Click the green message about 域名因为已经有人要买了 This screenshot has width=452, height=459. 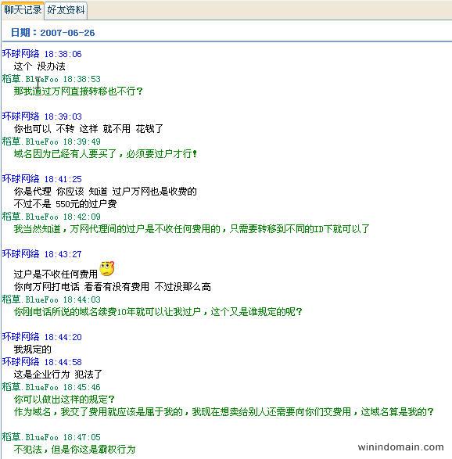coord(106,154)
